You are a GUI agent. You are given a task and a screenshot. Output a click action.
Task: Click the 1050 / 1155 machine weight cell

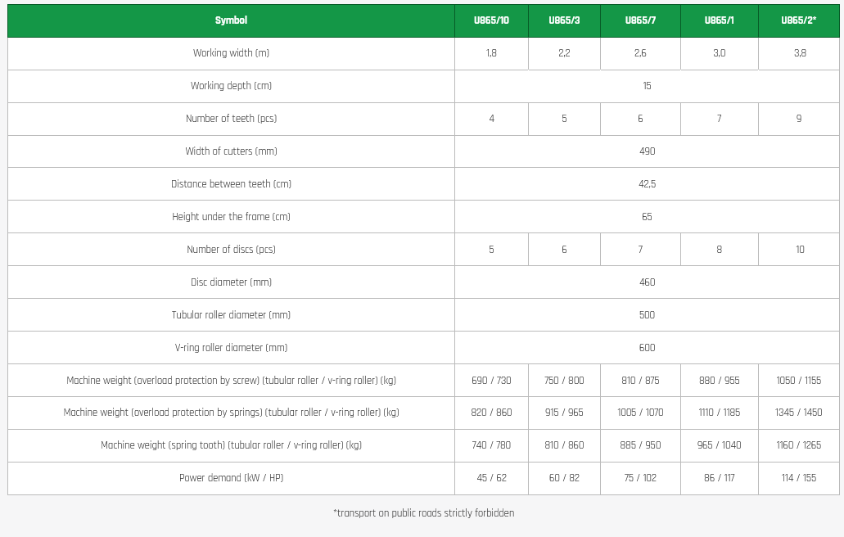click(x=798, y=381)
